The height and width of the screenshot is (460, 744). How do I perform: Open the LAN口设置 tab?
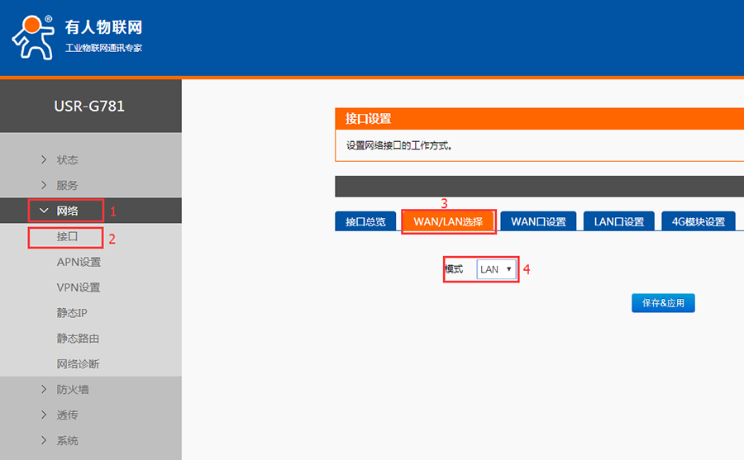coord(619,221)
